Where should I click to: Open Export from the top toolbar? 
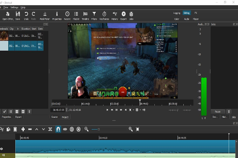(x=124, y=16)
